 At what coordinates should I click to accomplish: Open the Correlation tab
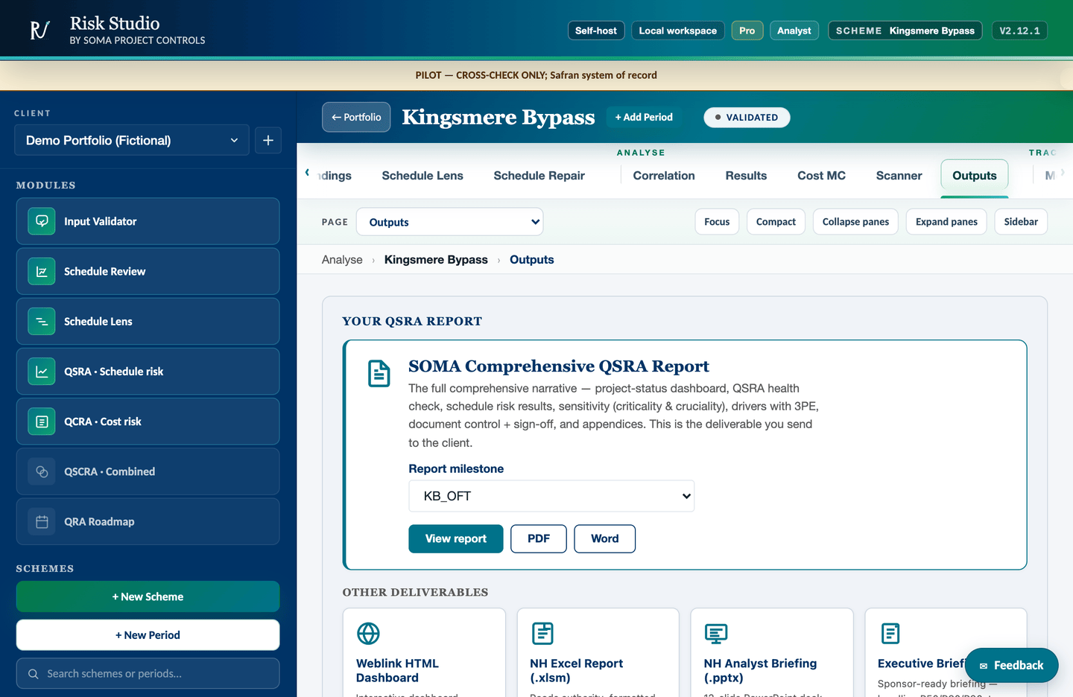click(664, 176)
